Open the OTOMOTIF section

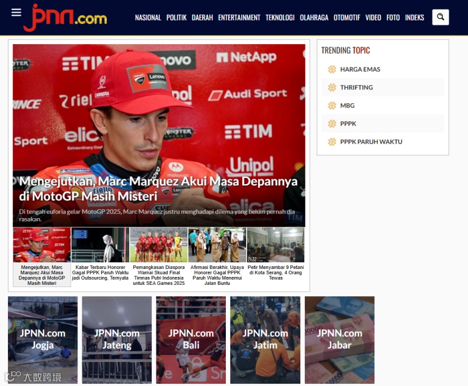pyautogui.click(x=347, y=18)
